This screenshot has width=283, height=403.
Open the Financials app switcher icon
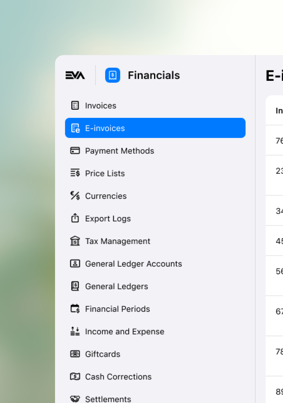coord(112,75)
